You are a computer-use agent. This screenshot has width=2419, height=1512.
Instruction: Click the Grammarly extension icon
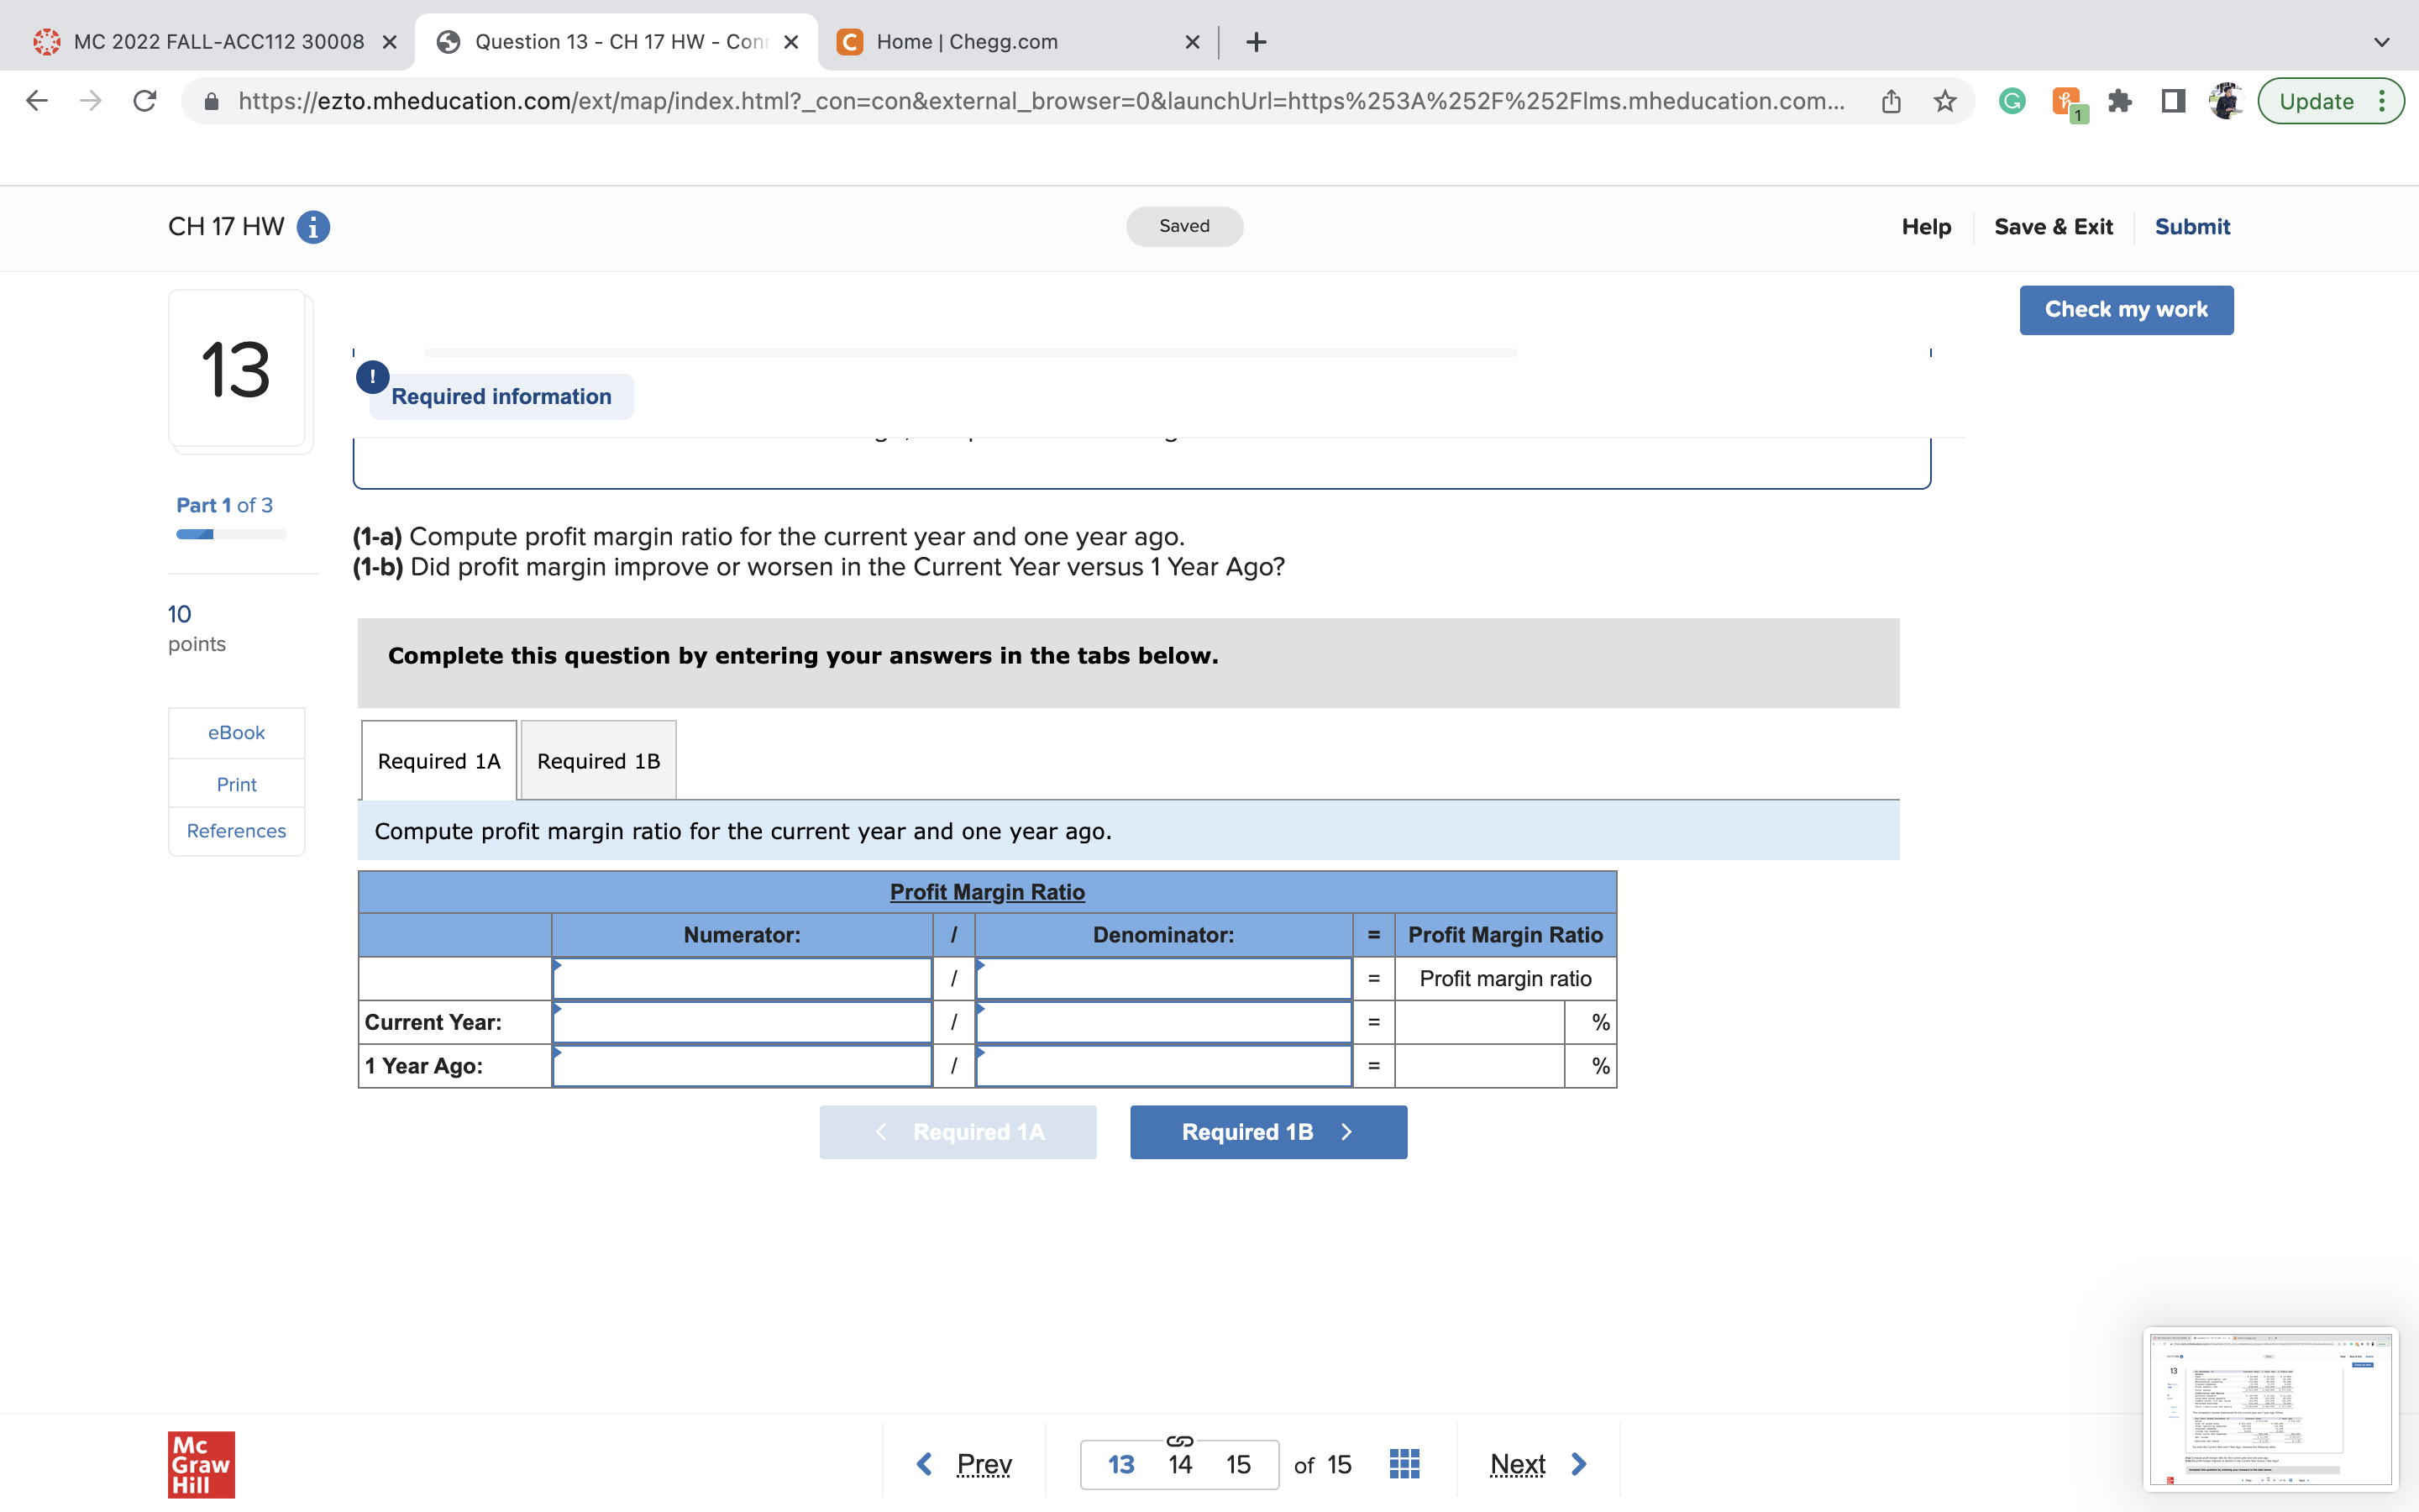[x=2011, y=101]
